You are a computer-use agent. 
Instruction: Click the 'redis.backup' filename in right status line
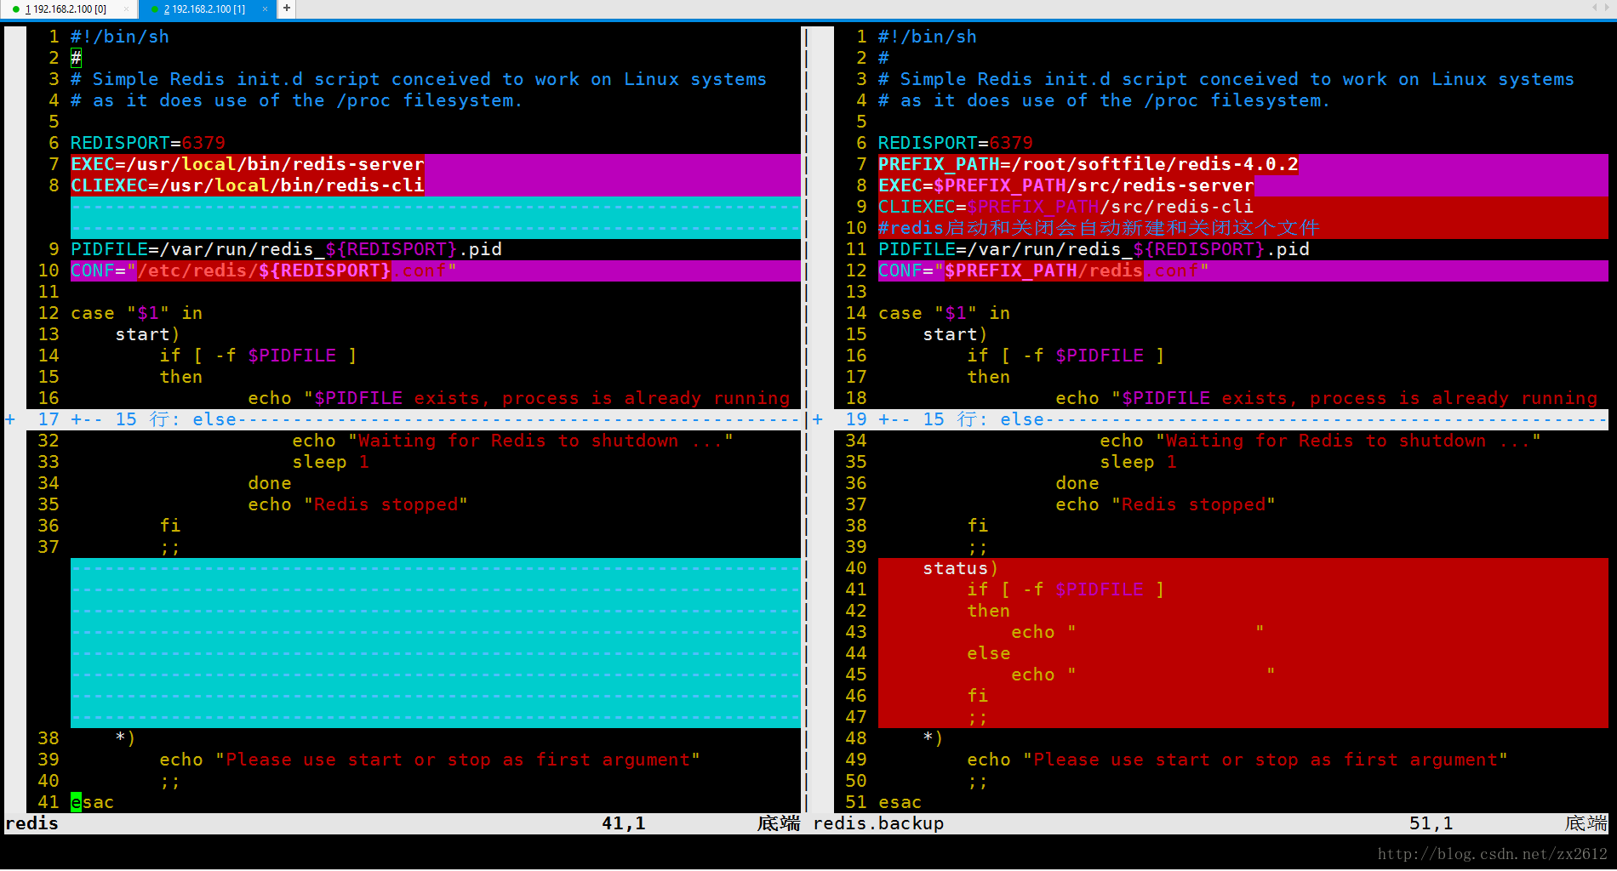point(878,823)
